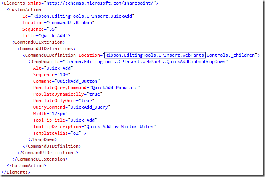Click the Ribbon.EditingTools.CPInsert.WebParts text
265x177 pixels.
[x=155, y=55]
